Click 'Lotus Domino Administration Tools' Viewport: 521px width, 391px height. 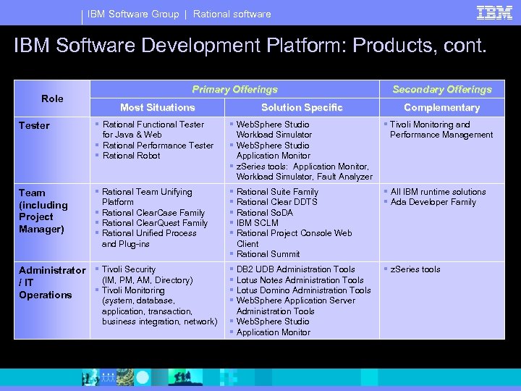click(304, 290)
